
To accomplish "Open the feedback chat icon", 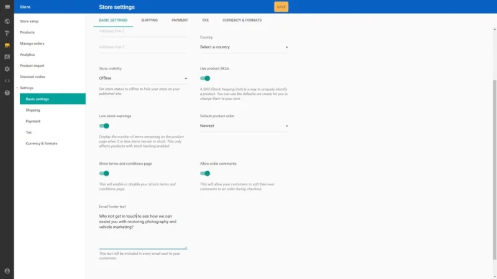I will 7,57.
